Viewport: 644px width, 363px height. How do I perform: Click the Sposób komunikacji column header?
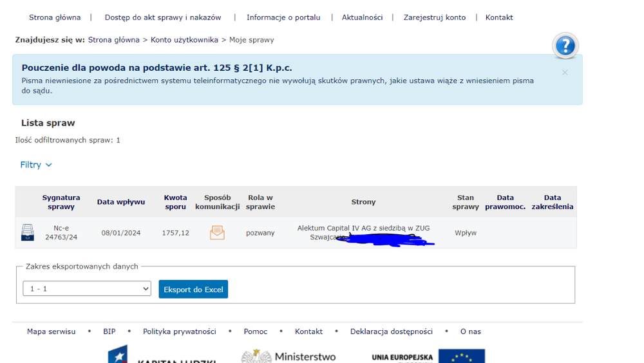(217, 202)
